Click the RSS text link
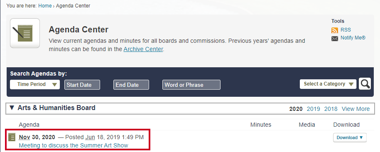The width and height of the screenshot is (380, 152). point(346,30)
